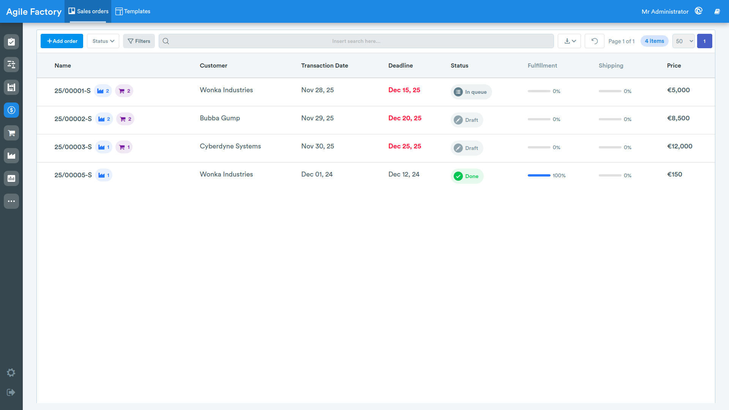Click the Add order button
The height and width of the screenshot is (410, 729).
pyautogui.click(x=62, y=41)
